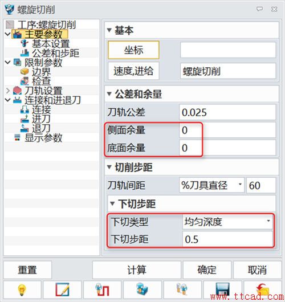This screenshot has width=285, height=302.
Task: Click the 刀轨公差 input field
Action: pyautogui.click(x=227, y=112)
